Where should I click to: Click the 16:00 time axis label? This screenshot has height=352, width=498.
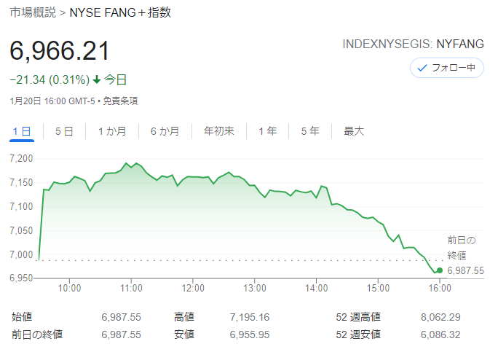(440, 288)
